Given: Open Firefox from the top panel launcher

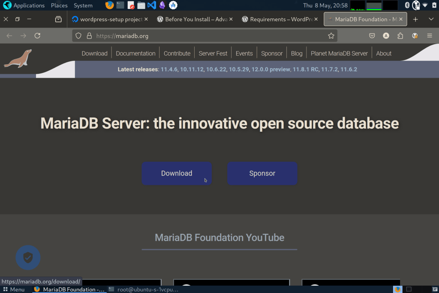Looking at the screenshot, I should tap(109, 5).
